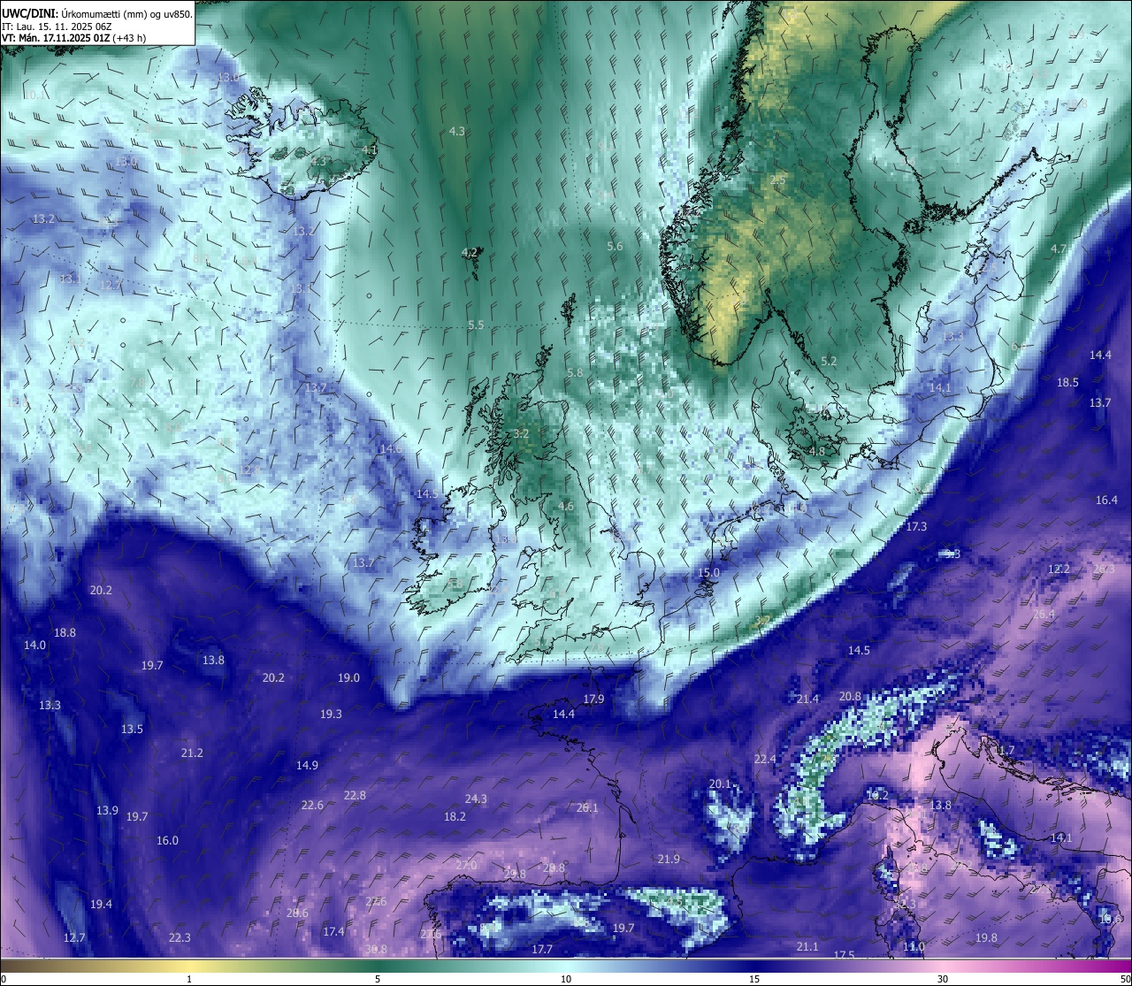
Task: Click the 5.6 value off Norway's coast
Action: pyautogui.click(x=615, y=246)
